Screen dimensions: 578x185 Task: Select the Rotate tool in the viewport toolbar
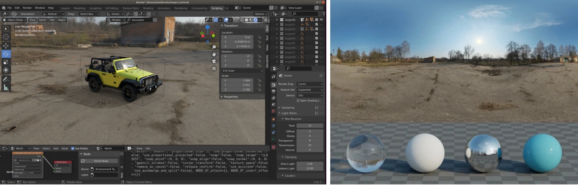(x=6, y=54)
